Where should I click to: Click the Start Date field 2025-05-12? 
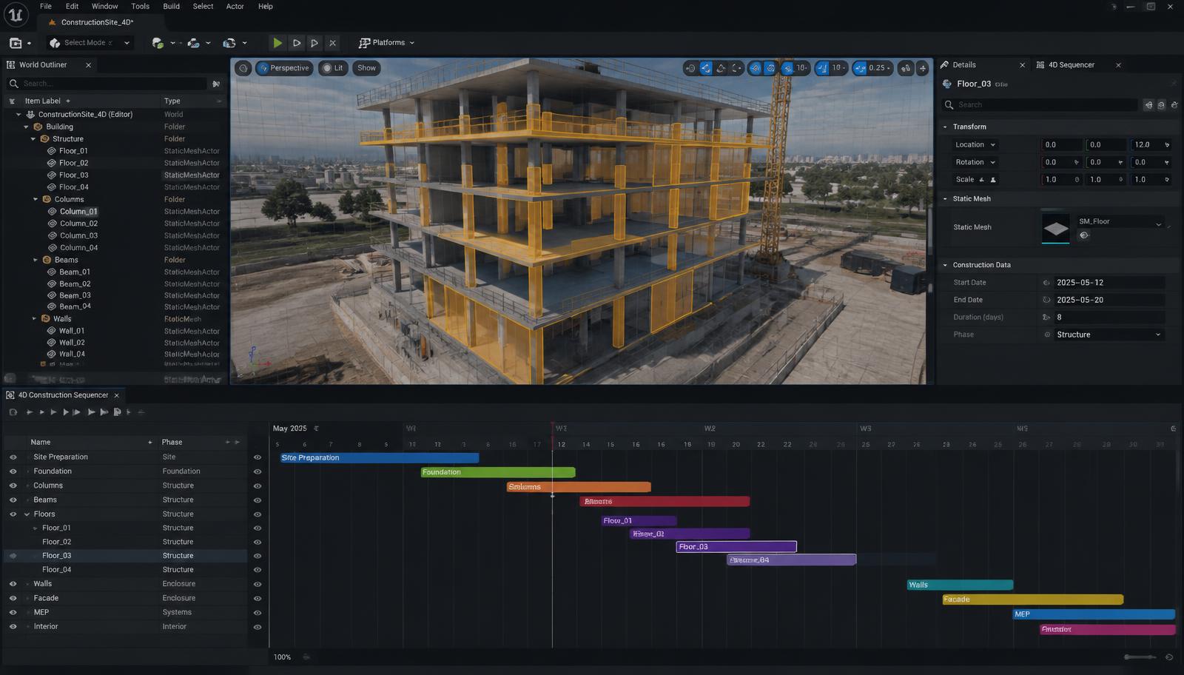coord(1109,283)
